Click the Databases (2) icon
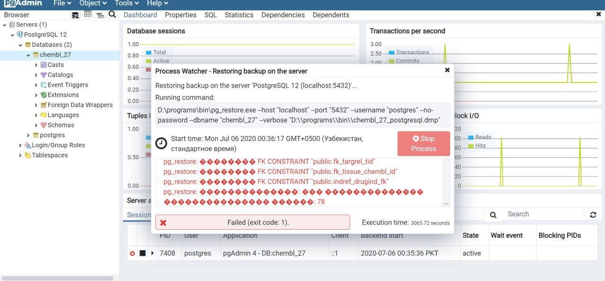Viewport: 605px width, 281px height. (28, 45)
